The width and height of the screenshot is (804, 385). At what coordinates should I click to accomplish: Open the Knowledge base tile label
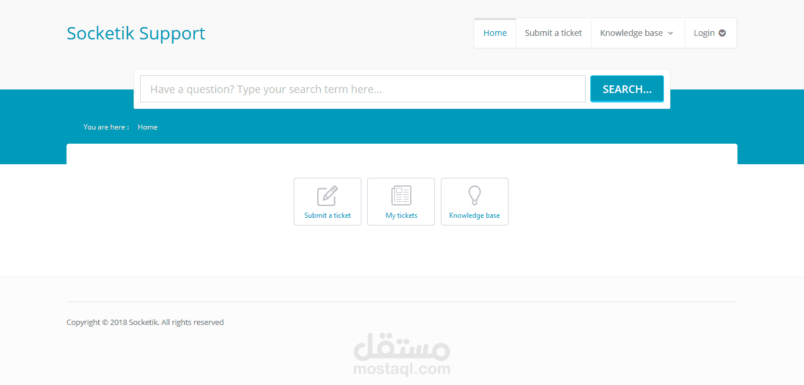click(474, 215)
